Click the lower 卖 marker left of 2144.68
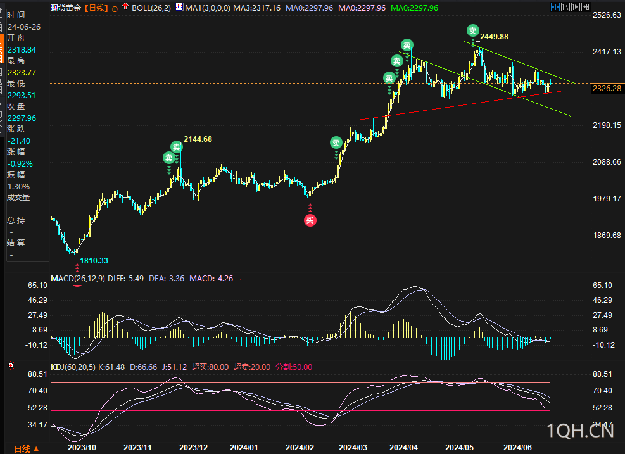Screen dimensions: 625x454 (x=169, y=158)
